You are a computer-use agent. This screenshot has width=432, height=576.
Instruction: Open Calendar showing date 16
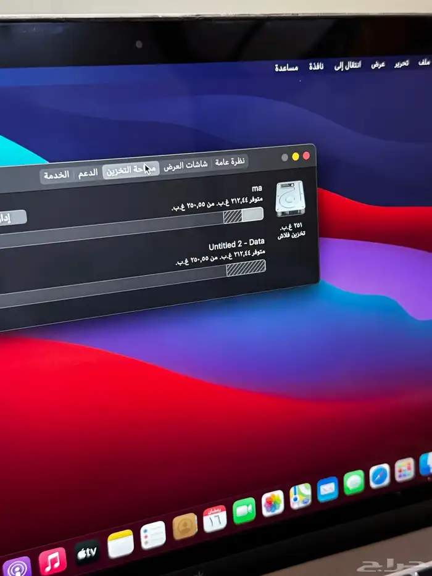coord(215,519)
